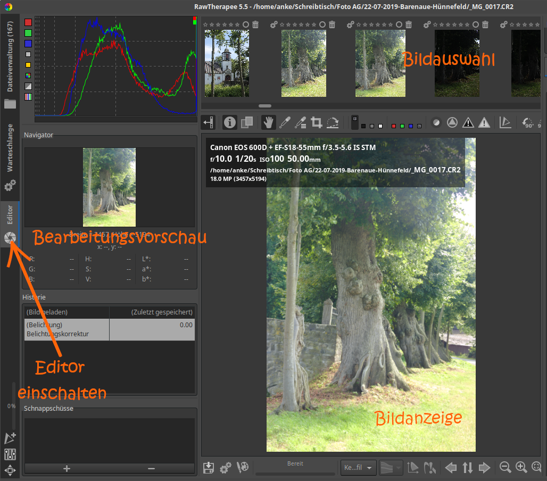Open the disabled soft-proofing intent dropdown

point(391,468)
